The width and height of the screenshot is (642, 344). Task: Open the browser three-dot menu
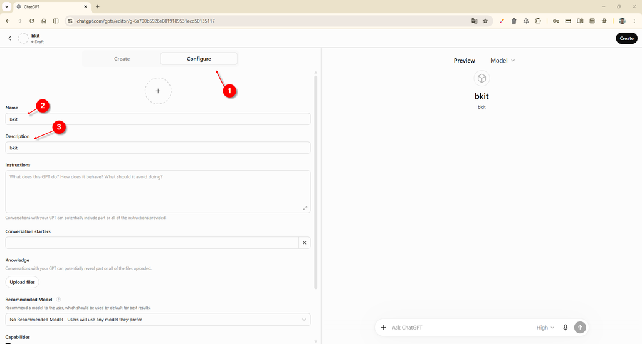(634, 21)
